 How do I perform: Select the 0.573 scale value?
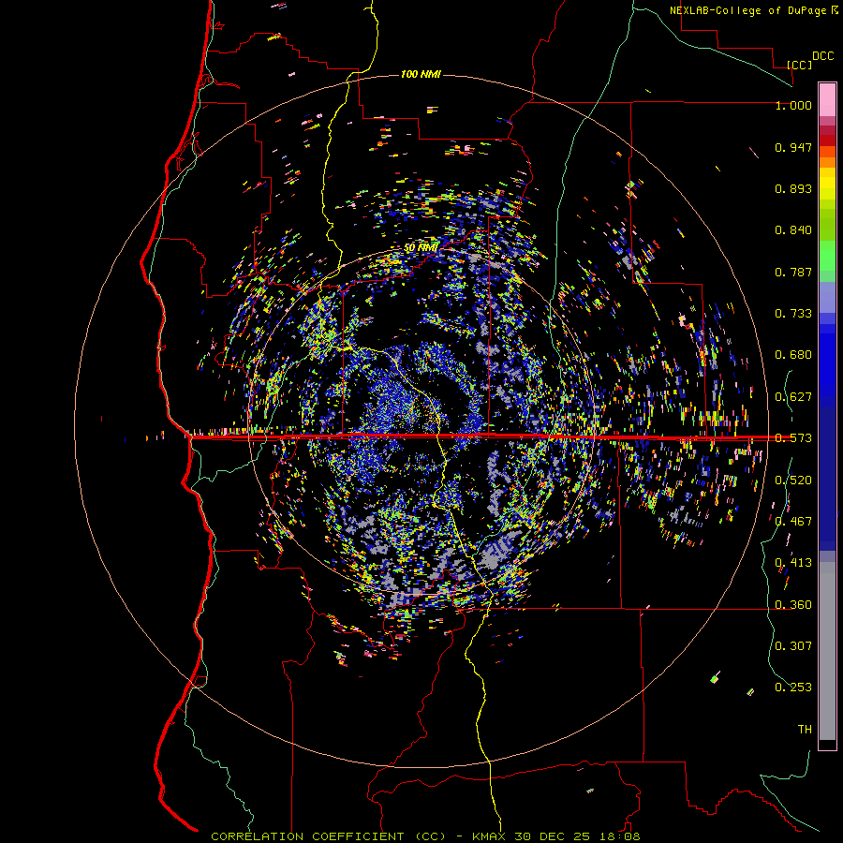[x=793, y=438]
